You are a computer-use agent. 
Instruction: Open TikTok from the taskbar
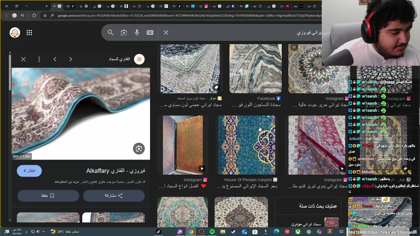click(x=158, y=232)
